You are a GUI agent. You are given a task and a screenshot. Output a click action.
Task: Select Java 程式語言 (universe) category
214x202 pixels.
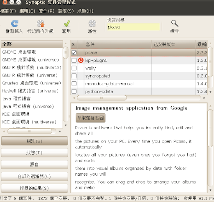point(28,107)
